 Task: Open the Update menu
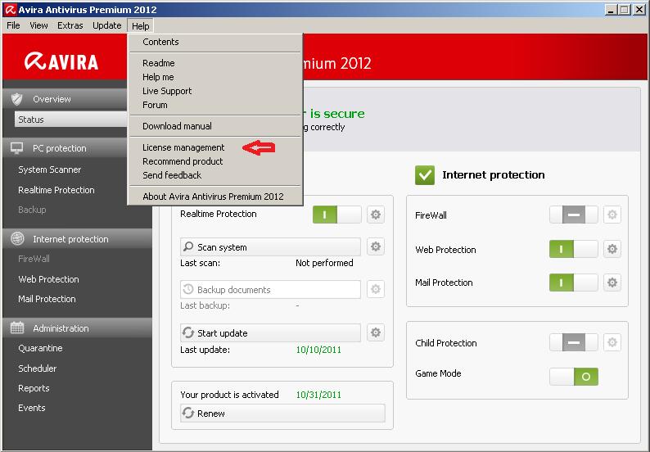107,25
